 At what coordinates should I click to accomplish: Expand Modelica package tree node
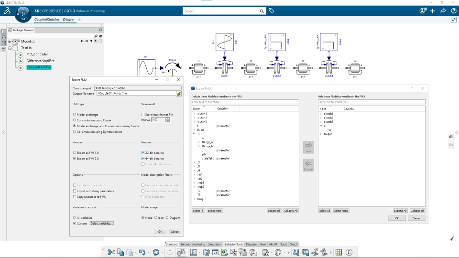click(x=10, y=41)
